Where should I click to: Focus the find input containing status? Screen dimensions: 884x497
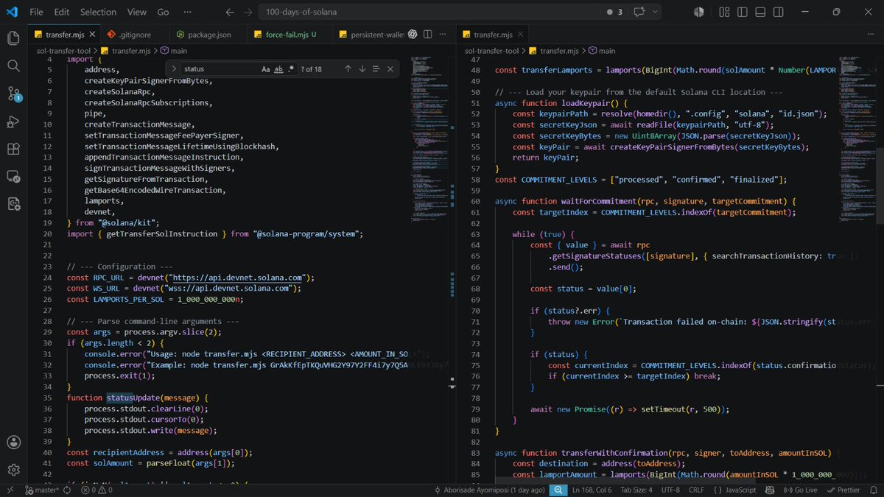click(220, 68)
